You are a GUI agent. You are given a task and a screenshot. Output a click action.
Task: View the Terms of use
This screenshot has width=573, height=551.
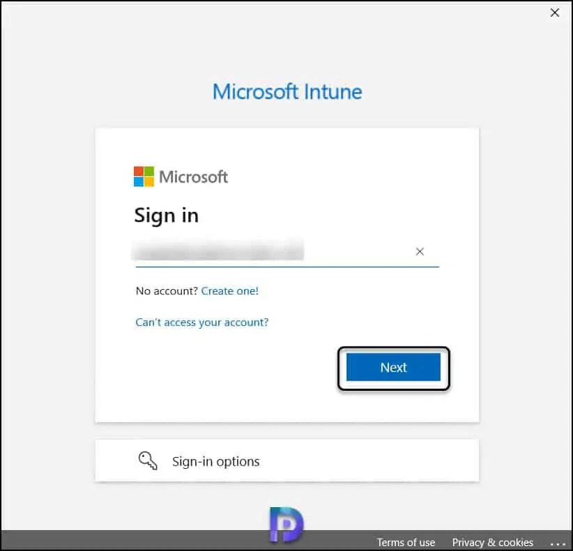406,542
